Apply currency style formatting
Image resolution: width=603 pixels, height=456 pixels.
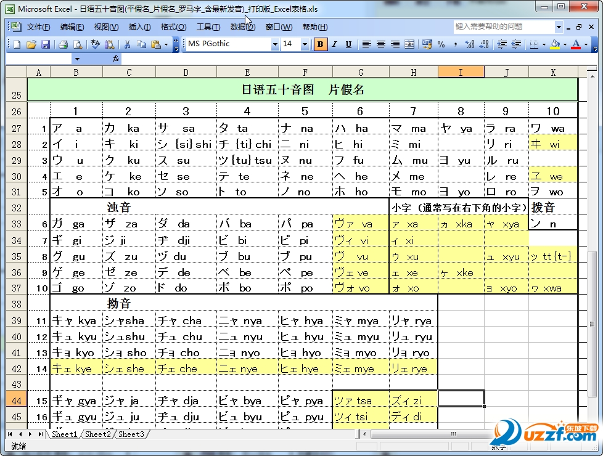(x=427, y=44)
